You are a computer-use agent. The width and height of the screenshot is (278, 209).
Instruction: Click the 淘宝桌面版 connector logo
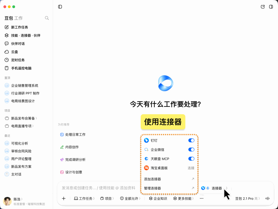point(146,168)
